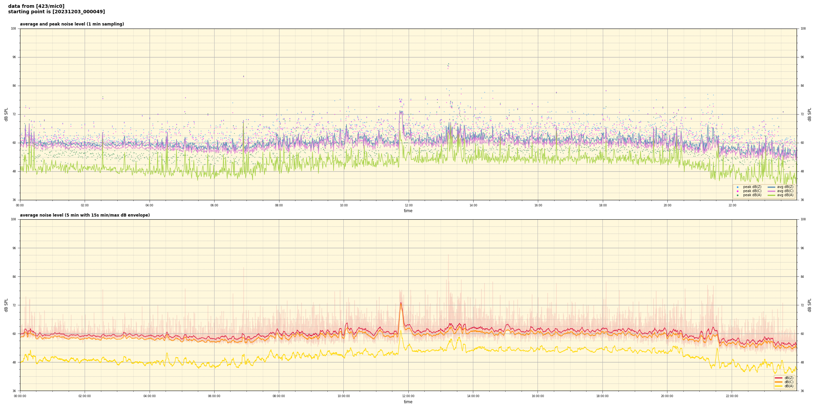816x408 pixels.
Task: Click the yellow dB(A) line in bottom legend
Action: (x=779, y=386)
